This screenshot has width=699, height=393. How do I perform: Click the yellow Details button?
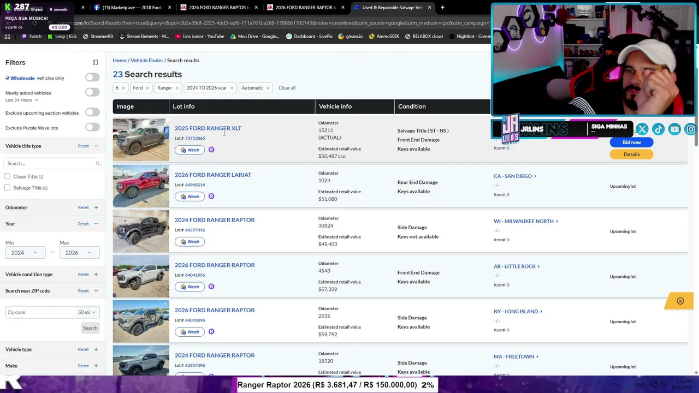pyautogui.click(x=631, y=154)
